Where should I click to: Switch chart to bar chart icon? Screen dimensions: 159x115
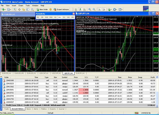tap(76, 9)
